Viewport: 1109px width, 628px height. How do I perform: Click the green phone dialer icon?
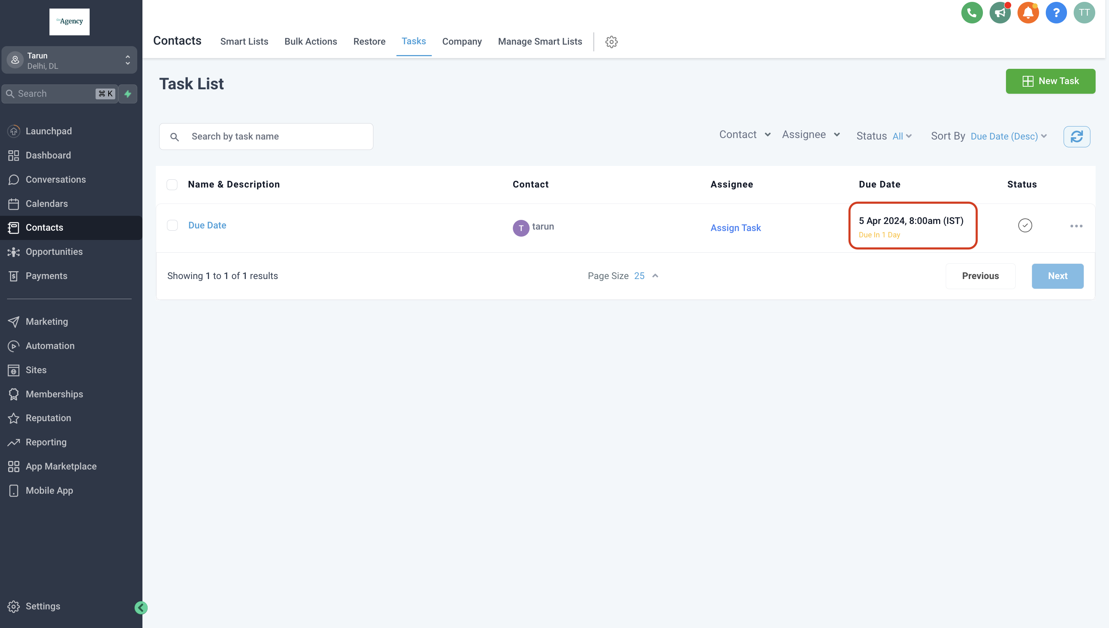point(971,13)
